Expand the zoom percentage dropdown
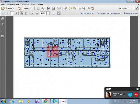Viewport: 140px width, 104px height. point(48,13)
